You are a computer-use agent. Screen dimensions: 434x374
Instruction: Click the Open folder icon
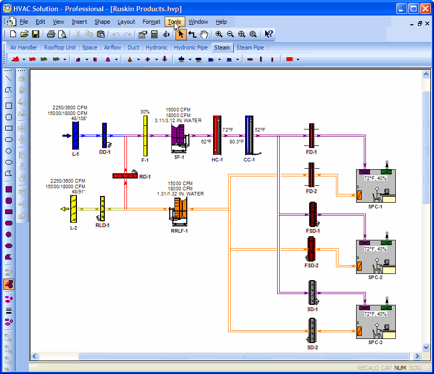tap(24, 35)
